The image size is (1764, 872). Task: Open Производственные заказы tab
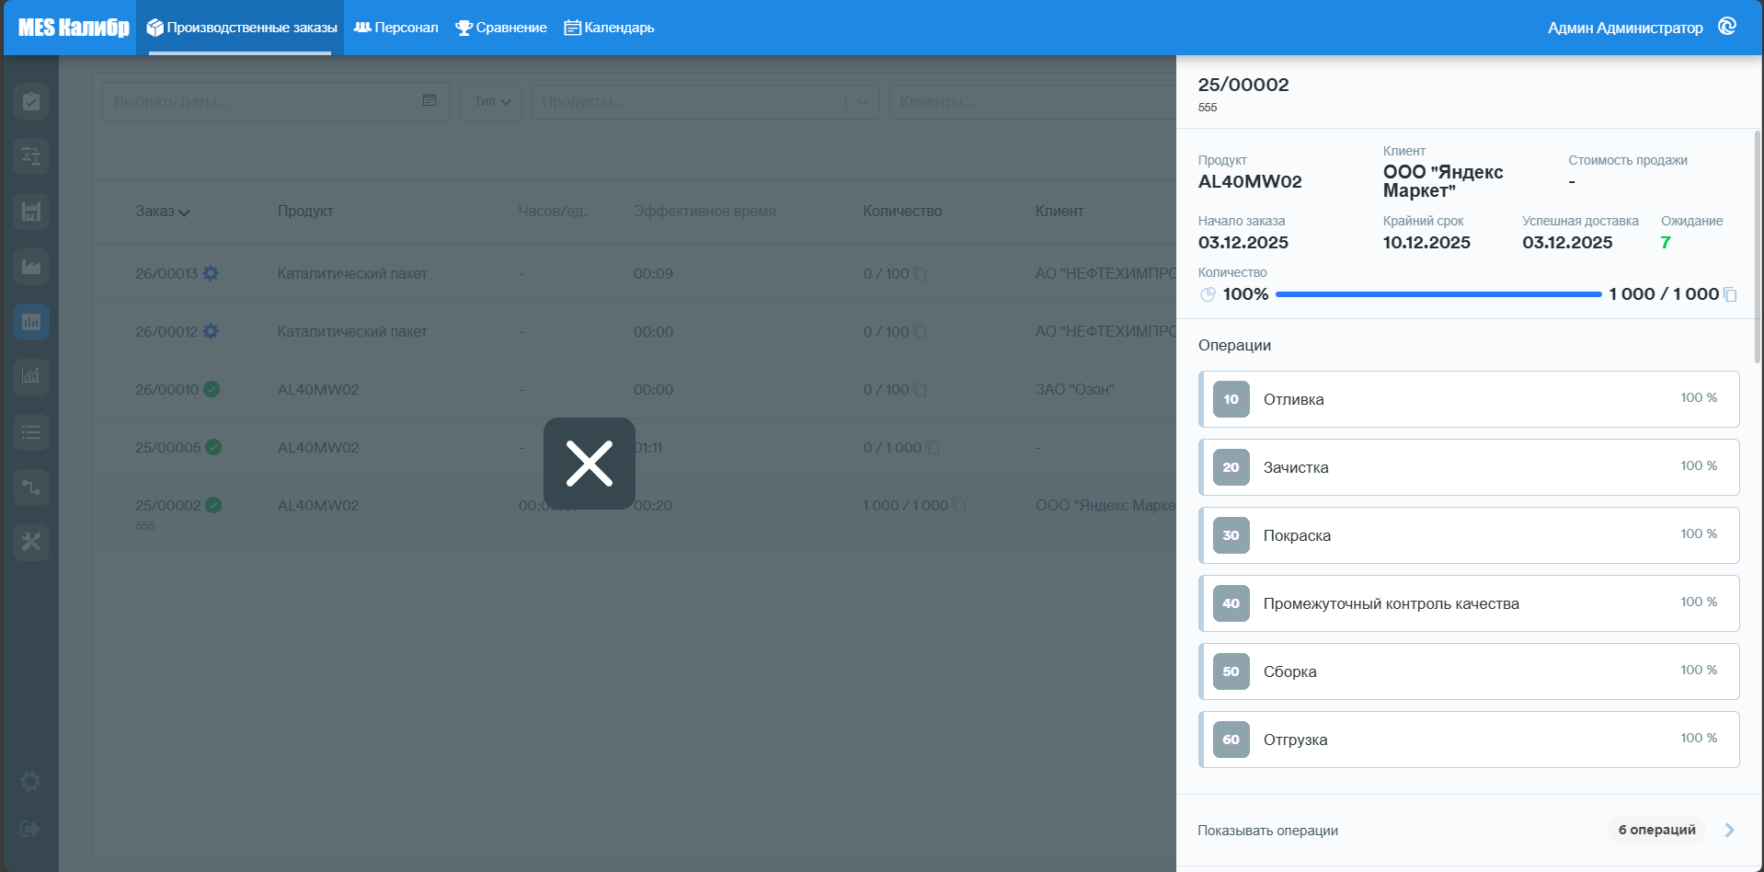[x=241, y=28]
